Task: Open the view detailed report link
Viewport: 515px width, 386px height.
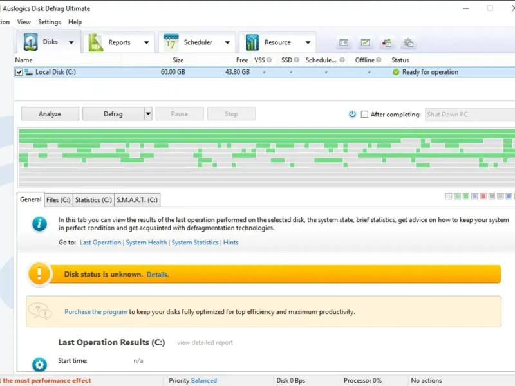Action: coord(205,342)
